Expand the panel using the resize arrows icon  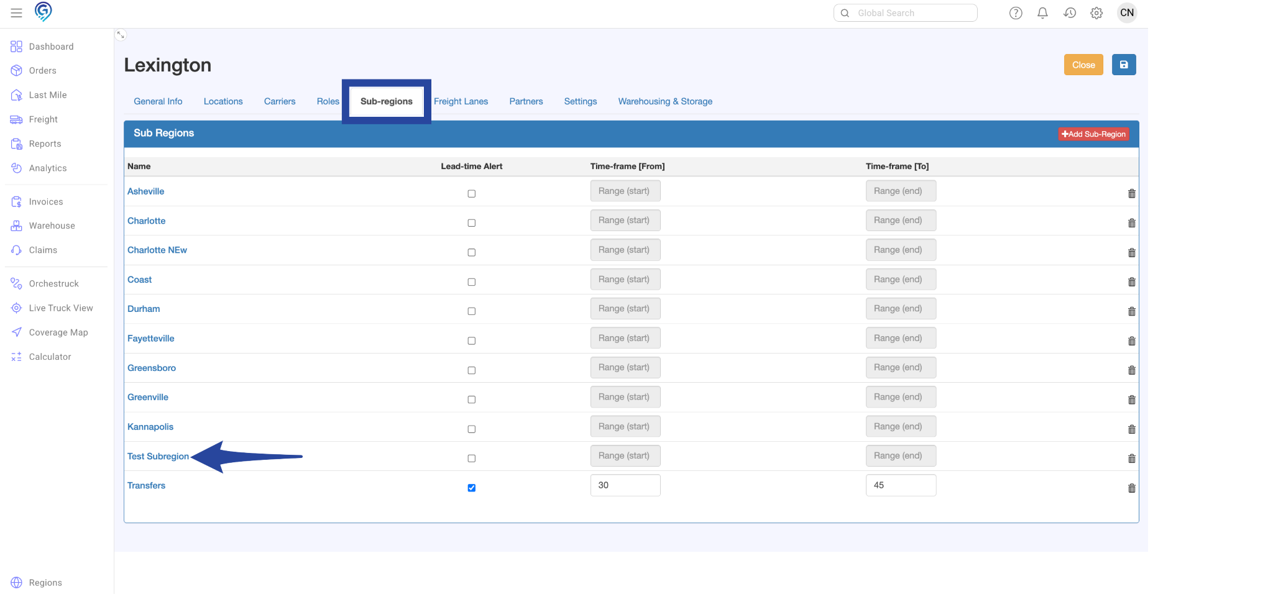click(121, 35)
